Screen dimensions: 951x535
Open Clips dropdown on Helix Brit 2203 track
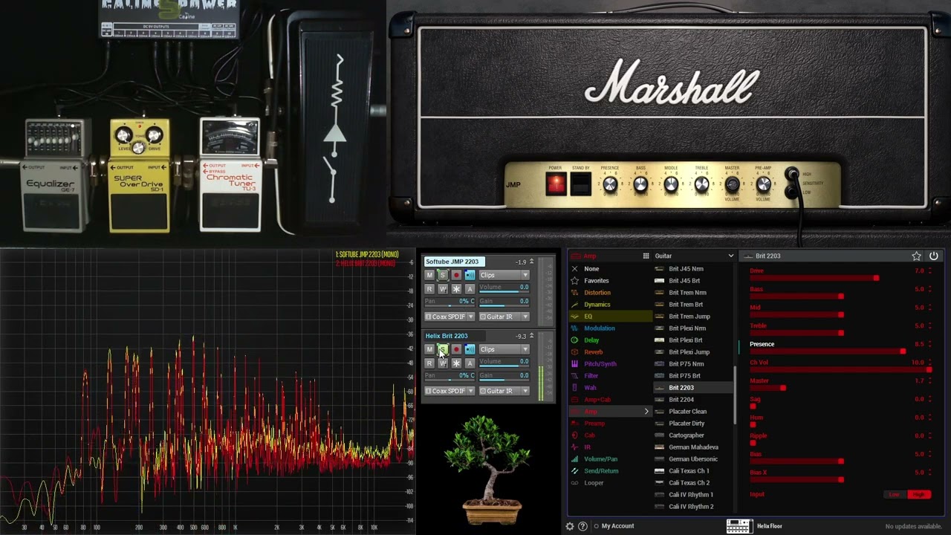(x=504, y=349)
